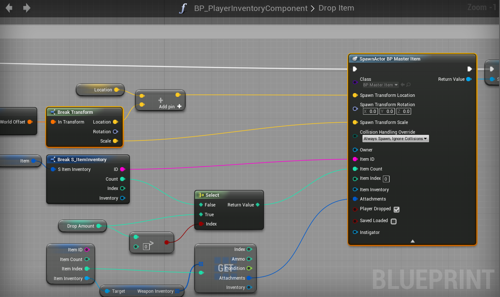Click the forward navigation arrow
500x297 pixels.
27,8
